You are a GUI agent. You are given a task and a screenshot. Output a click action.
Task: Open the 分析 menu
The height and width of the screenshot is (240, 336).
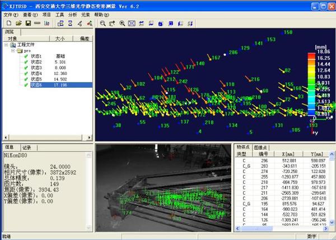click(x=72, y=15)
